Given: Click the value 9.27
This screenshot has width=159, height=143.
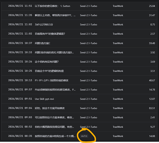Looking at the screenshot, I should click(153, 127).
